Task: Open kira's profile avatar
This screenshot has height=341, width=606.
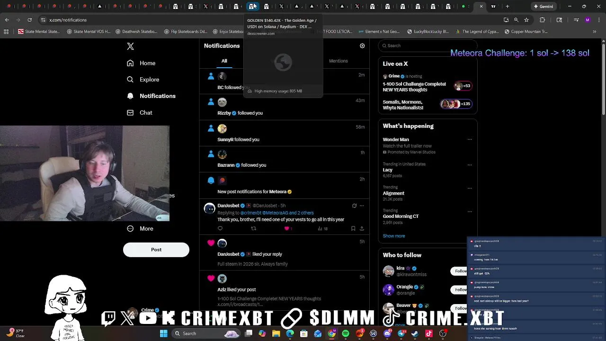Action: click(x=388, y=271)
